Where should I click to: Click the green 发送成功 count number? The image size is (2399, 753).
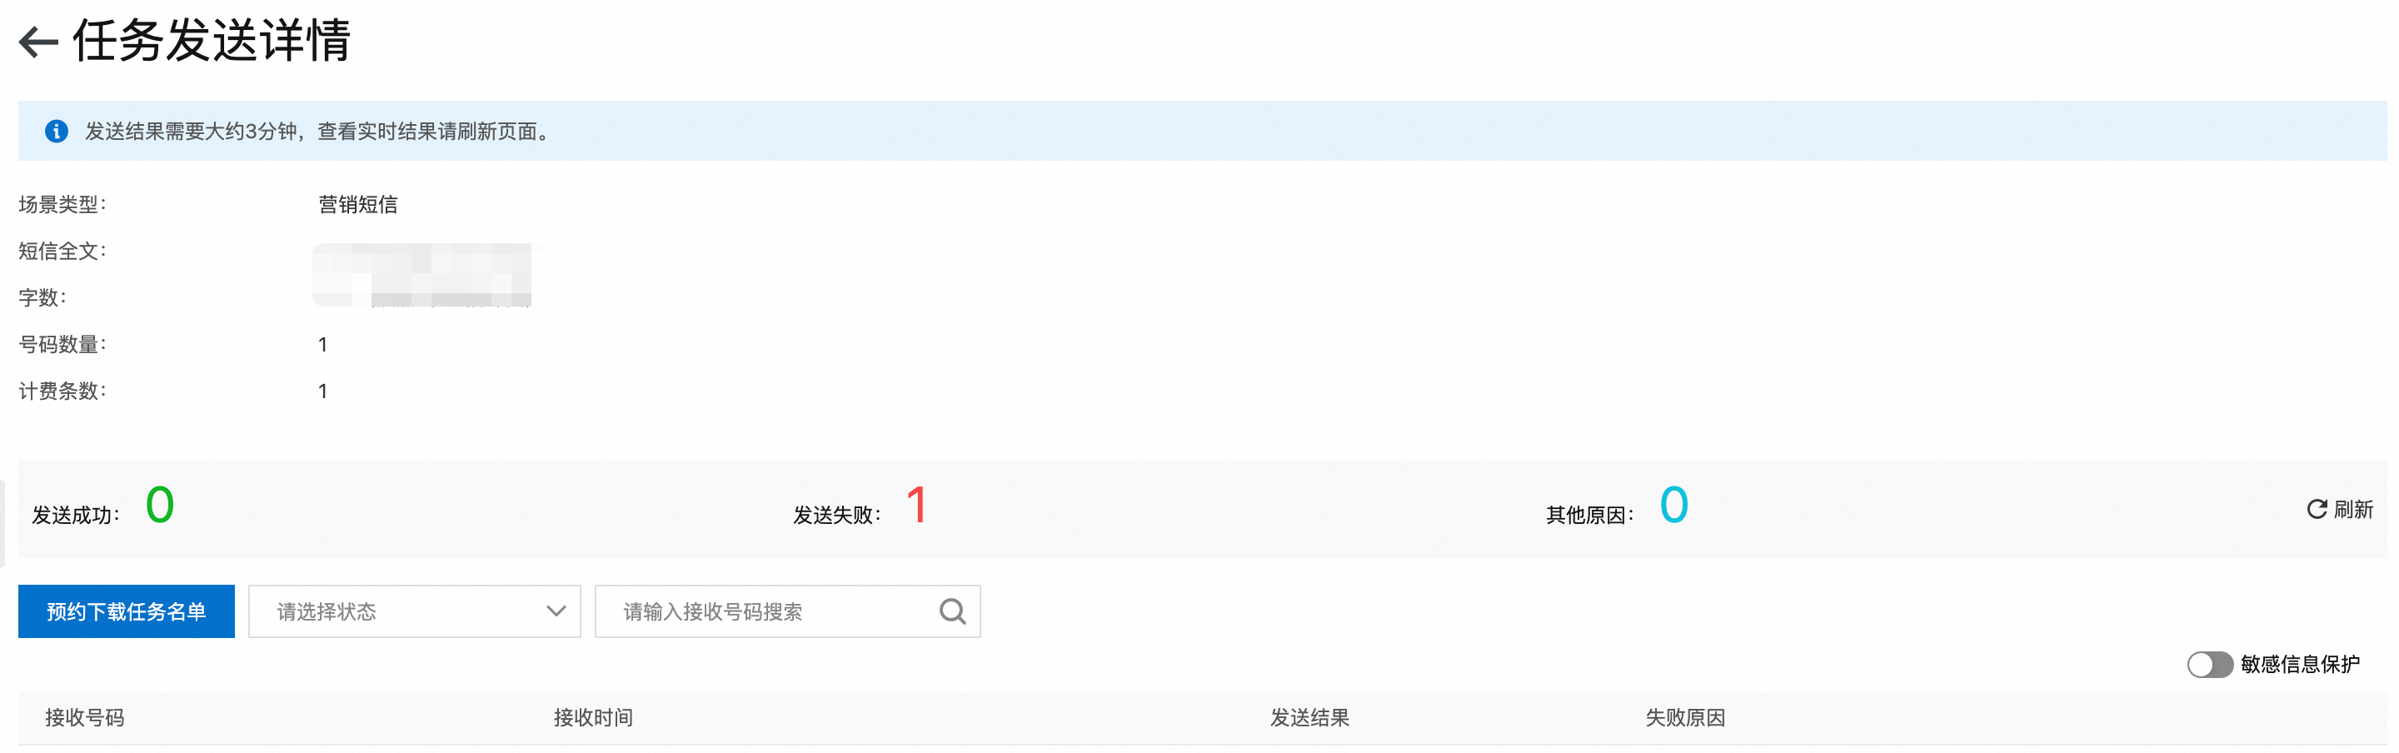coord(160,506)
